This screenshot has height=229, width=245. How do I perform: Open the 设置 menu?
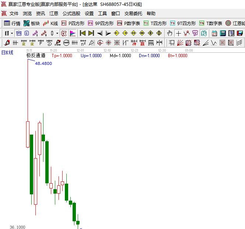tap(89, 13)
